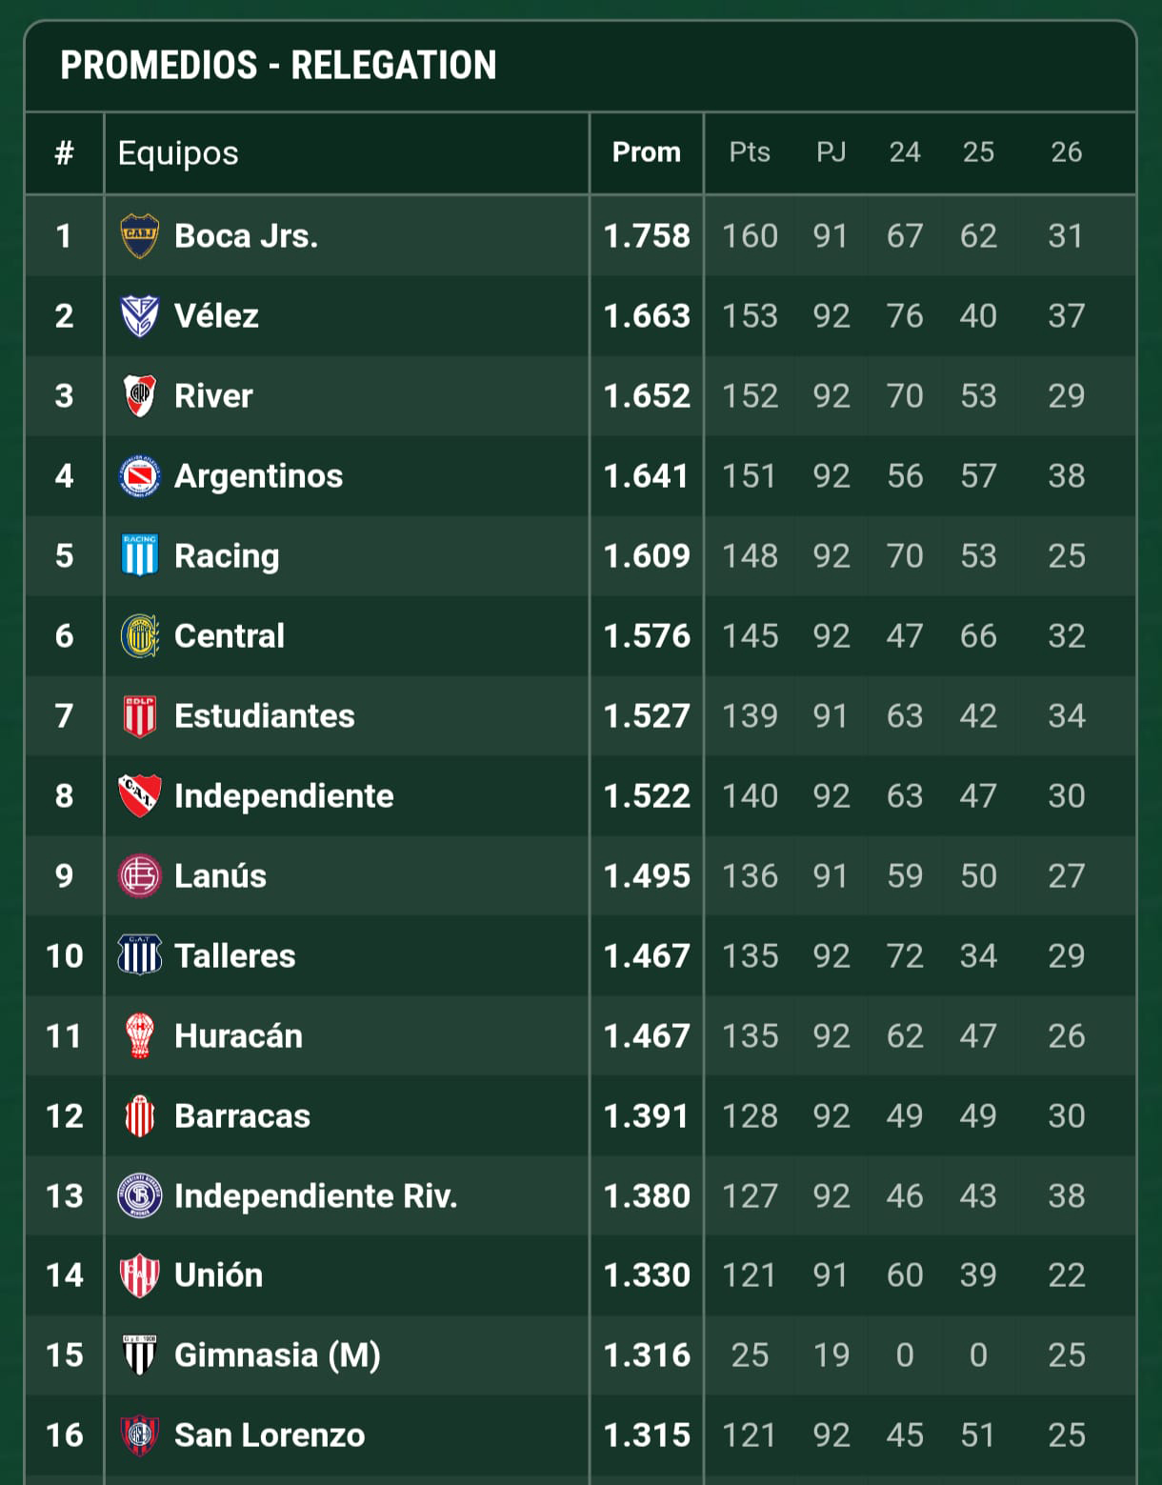
Task: Select the Huracán balloon crest icon
Action: (140, 1036)
